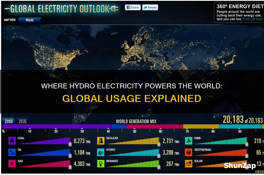Click the Solar panel icon
Viewport: 264px width, 175px height.
[x=188, y=164]
